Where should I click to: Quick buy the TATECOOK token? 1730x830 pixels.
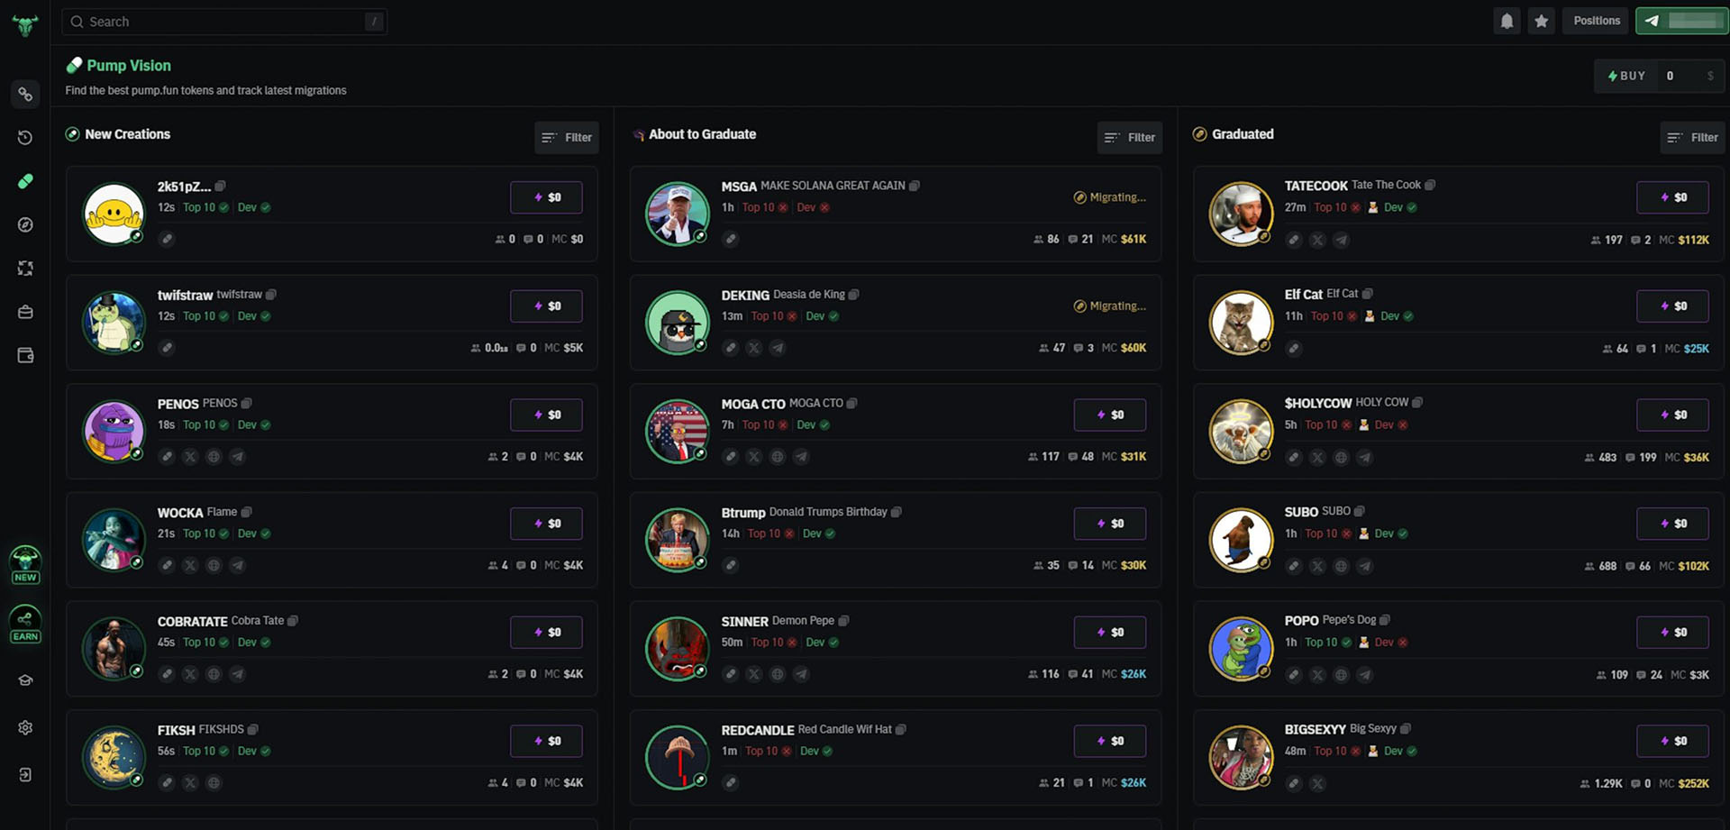1673,197
